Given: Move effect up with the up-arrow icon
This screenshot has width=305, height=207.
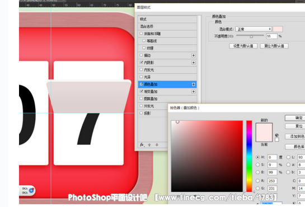Looking at the screenshot, I should (x=149, y=145).
